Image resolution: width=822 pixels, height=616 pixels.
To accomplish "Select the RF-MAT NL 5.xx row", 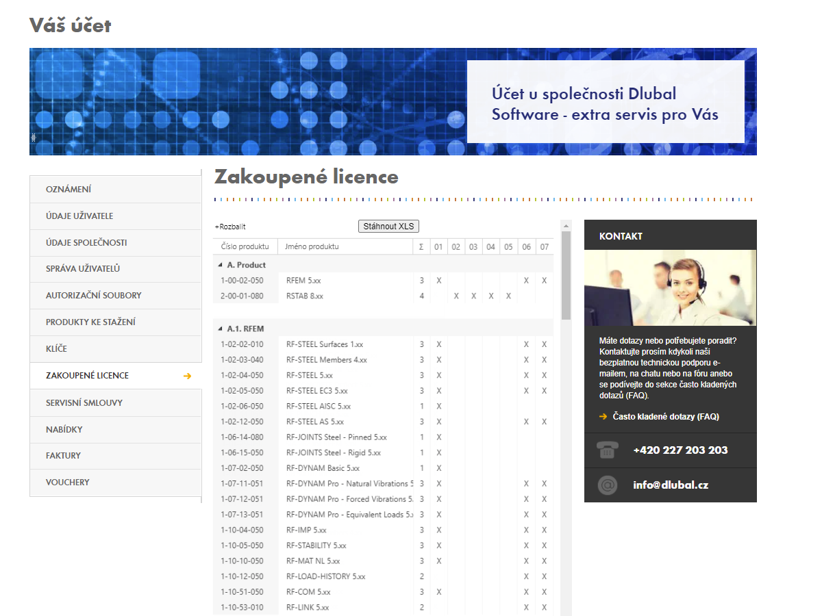I will (384, 561).
